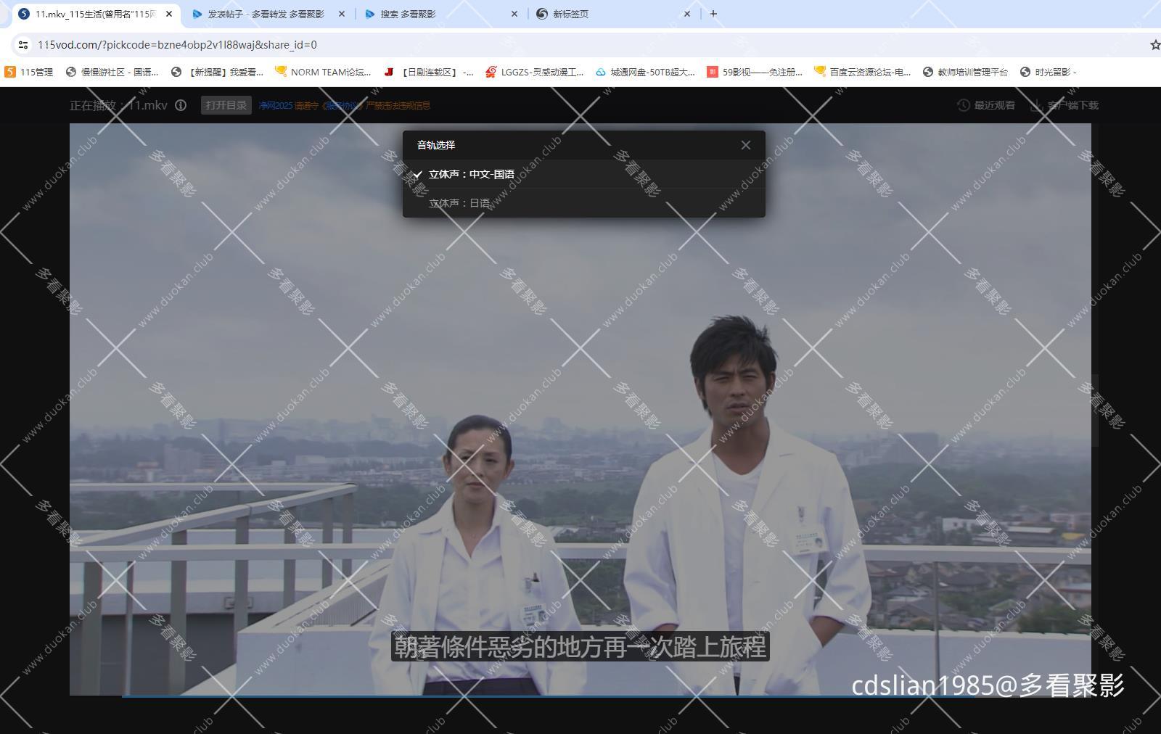Open the 59影视 bookmark

click(755, 72)
